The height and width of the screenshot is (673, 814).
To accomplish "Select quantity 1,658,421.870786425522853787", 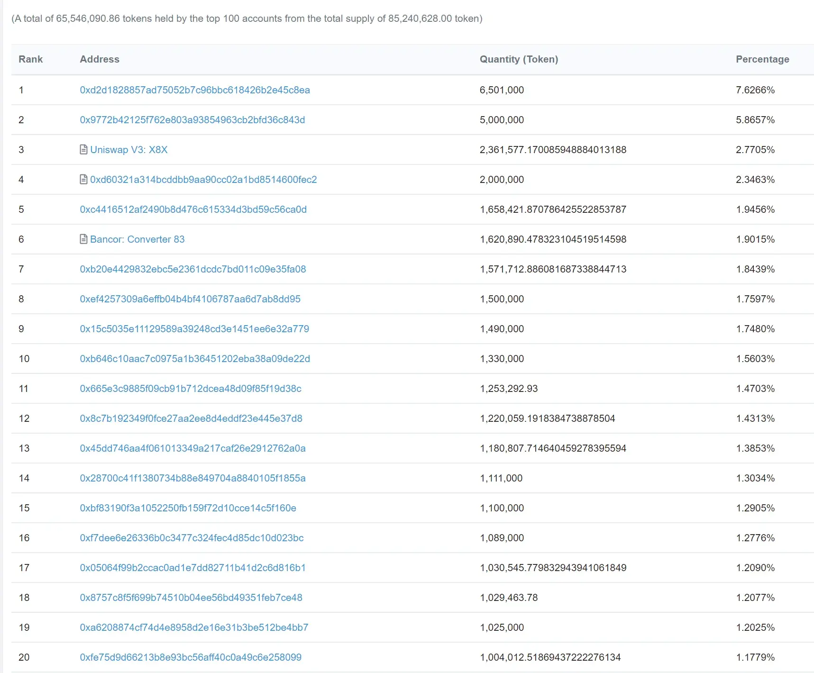I will [553, 209].
